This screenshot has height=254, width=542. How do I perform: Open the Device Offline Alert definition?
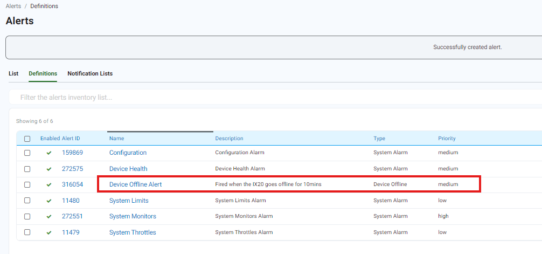point(135,184)
